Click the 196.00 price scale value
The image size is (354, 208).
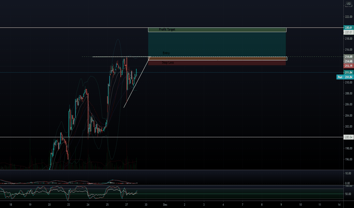tap(349, 159)
